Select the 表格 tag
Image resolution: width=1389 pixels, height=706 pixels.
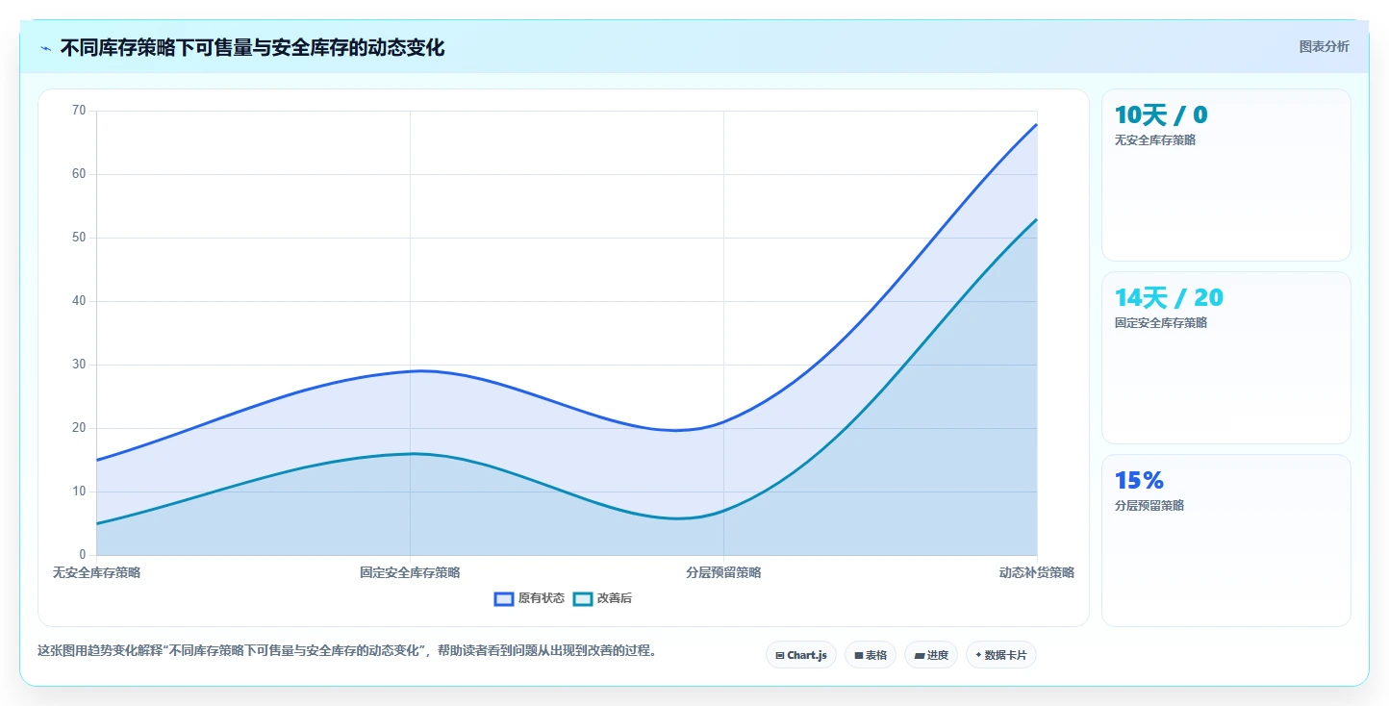click(871, 655)
